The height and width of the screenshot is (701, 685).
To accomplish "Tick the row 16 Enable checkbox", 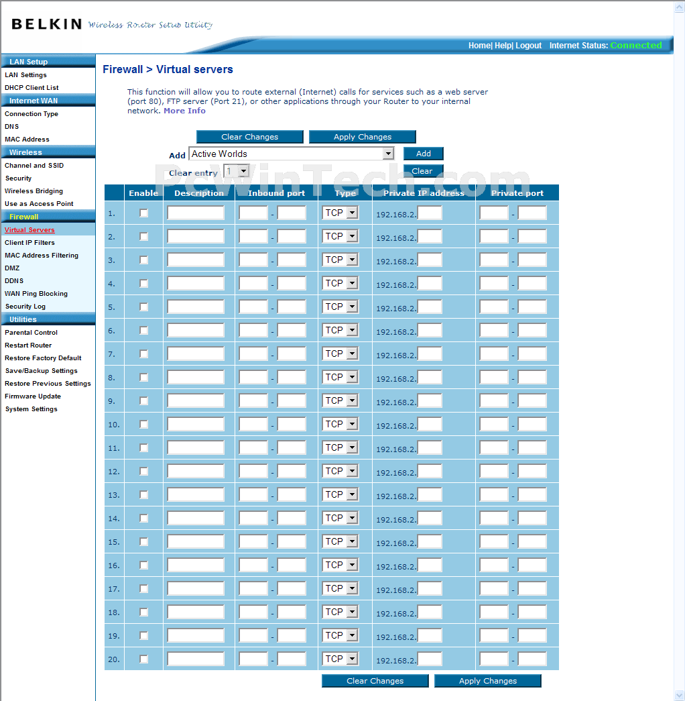I will tap(143, 565).
